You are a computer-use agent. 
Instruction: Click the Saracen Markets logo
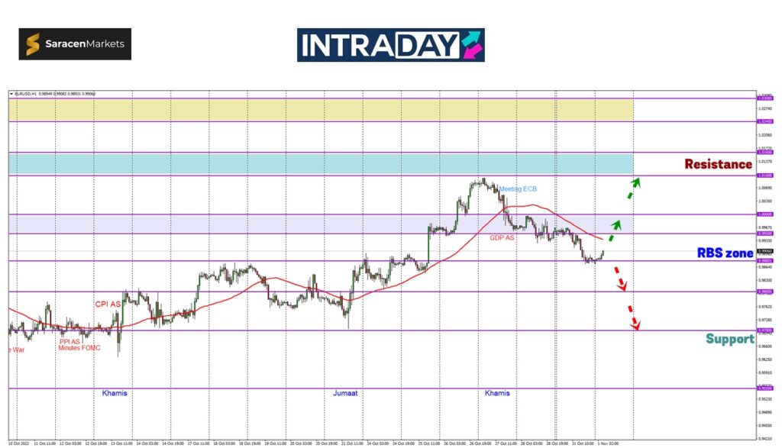click(75, 44)
